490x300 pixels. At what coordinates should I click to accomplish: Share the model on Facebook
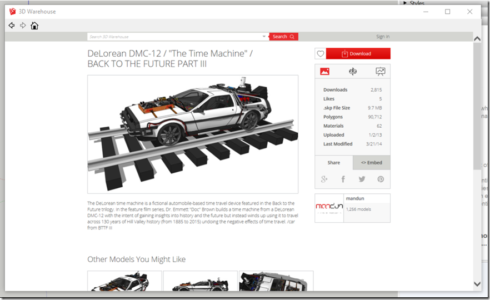pyautogui.click(x=343, y=179)
